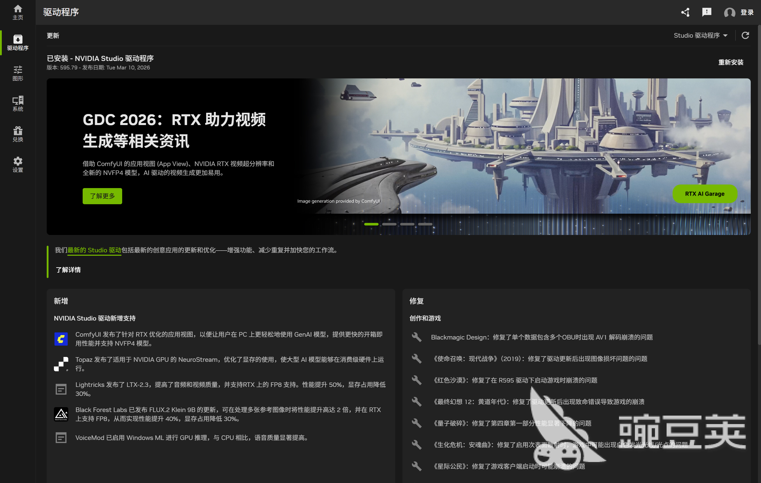Click the Topaz logo icon
Screen dimensions: 761x483
click(61, 364)
